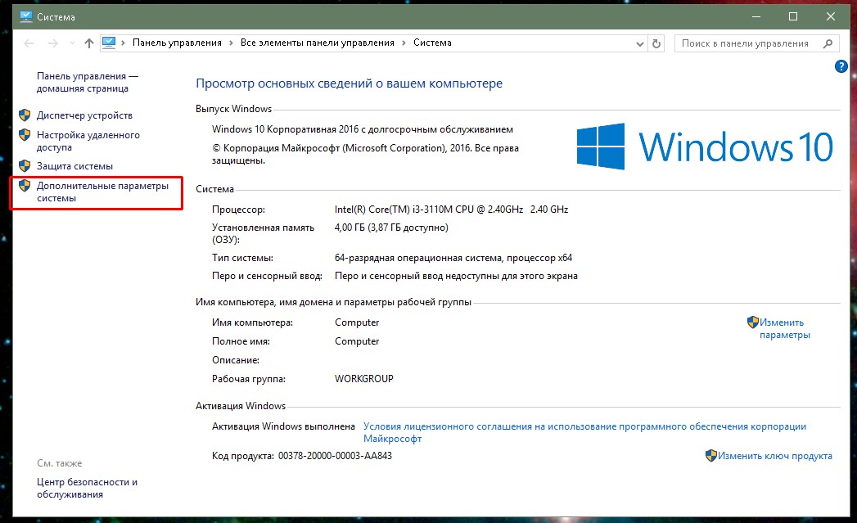The height and width of the screenshot is (523, 857).
Task: Expand chevron after Все элементы панели управления
Action: [x=404, y=43]
